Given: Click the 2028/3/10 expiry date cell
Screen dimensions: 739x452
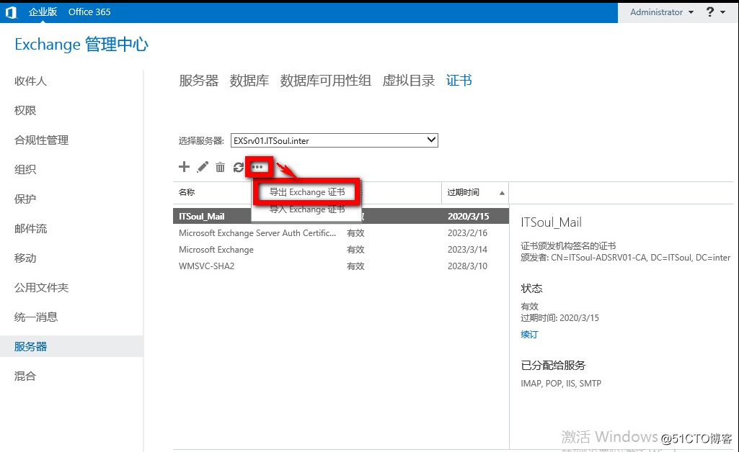Looking at the screenshot, I should [467, 266].
